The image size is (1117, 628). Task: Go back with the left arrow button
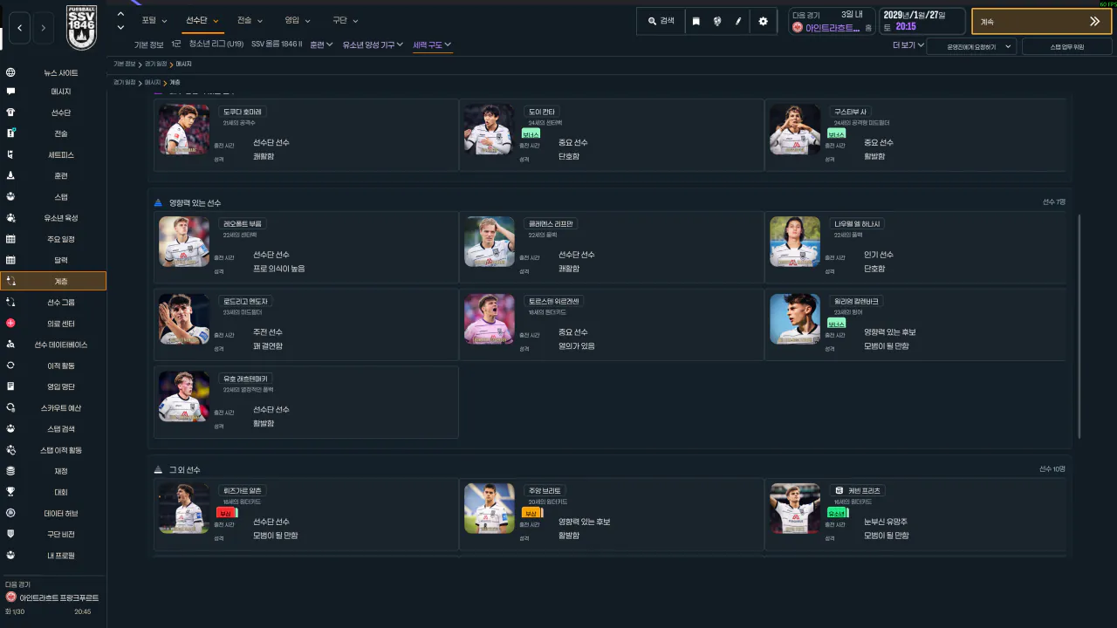[x=19, y=28]
